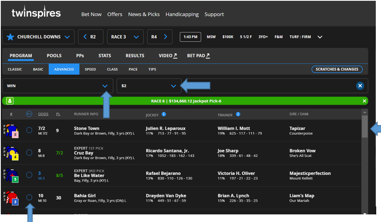Viewport: 381px width, 222px height.
Task: Open the News & Picks menu
Action: coord(144,14)
